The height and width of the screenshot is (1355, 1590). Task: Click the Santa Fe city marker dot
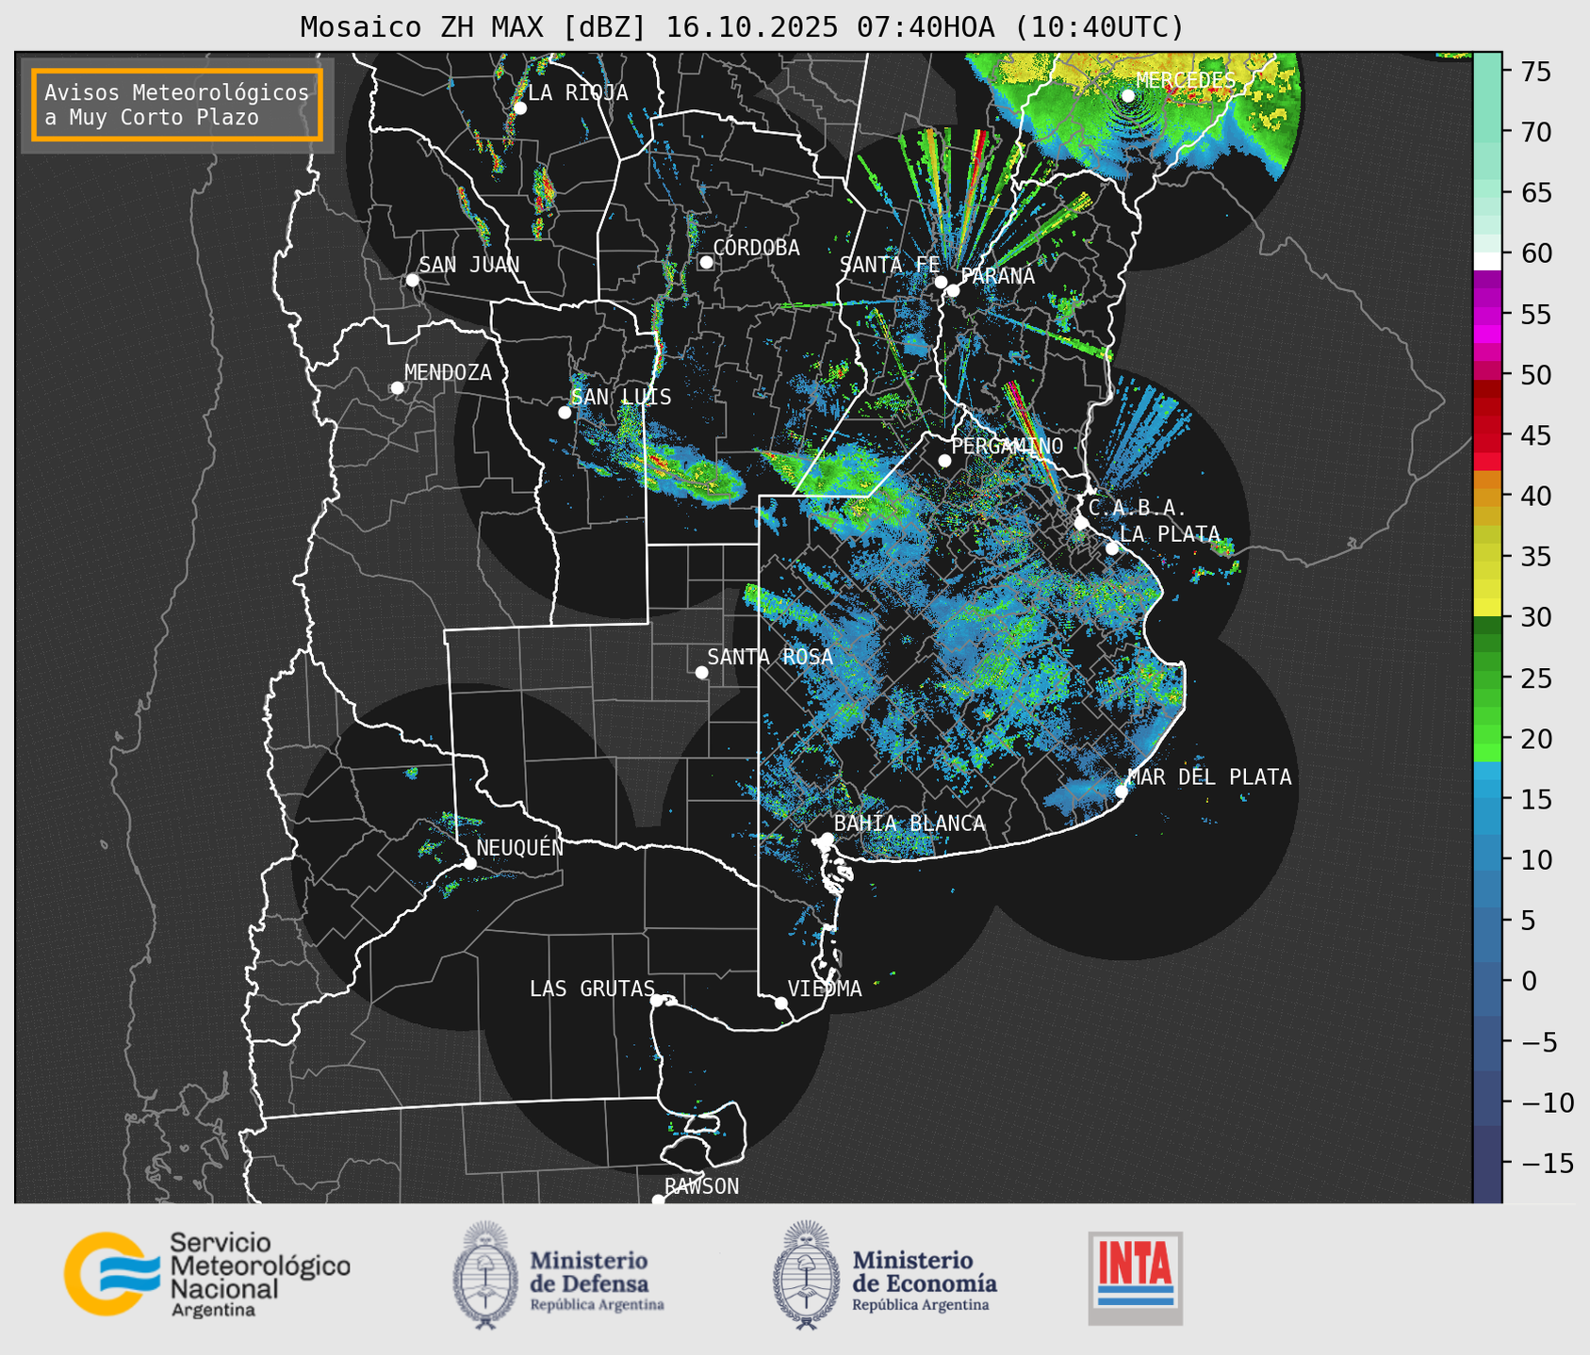point(941,282)
